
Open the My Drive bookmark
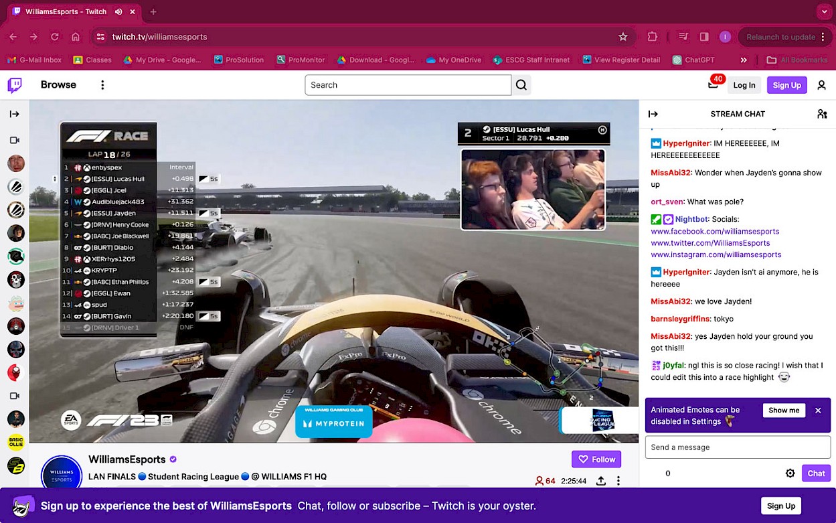[162, 60]
